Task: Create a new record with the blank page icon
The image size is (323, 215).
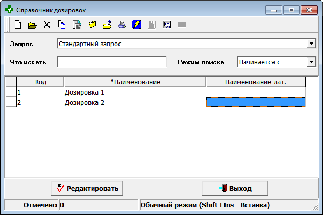Action: [x=18, y=25]
